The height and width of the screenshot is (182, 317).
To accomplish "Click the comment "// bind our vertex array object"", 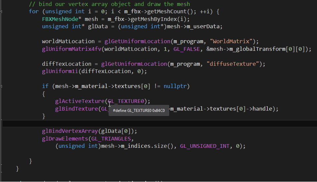I will pyautogui.click(x=80, y=4).
